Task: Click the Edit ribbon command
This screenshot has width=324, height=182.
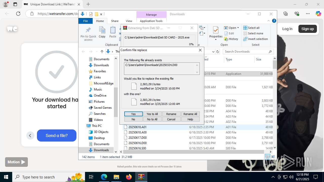Action: pyautogui.click(x=229, y=33)
